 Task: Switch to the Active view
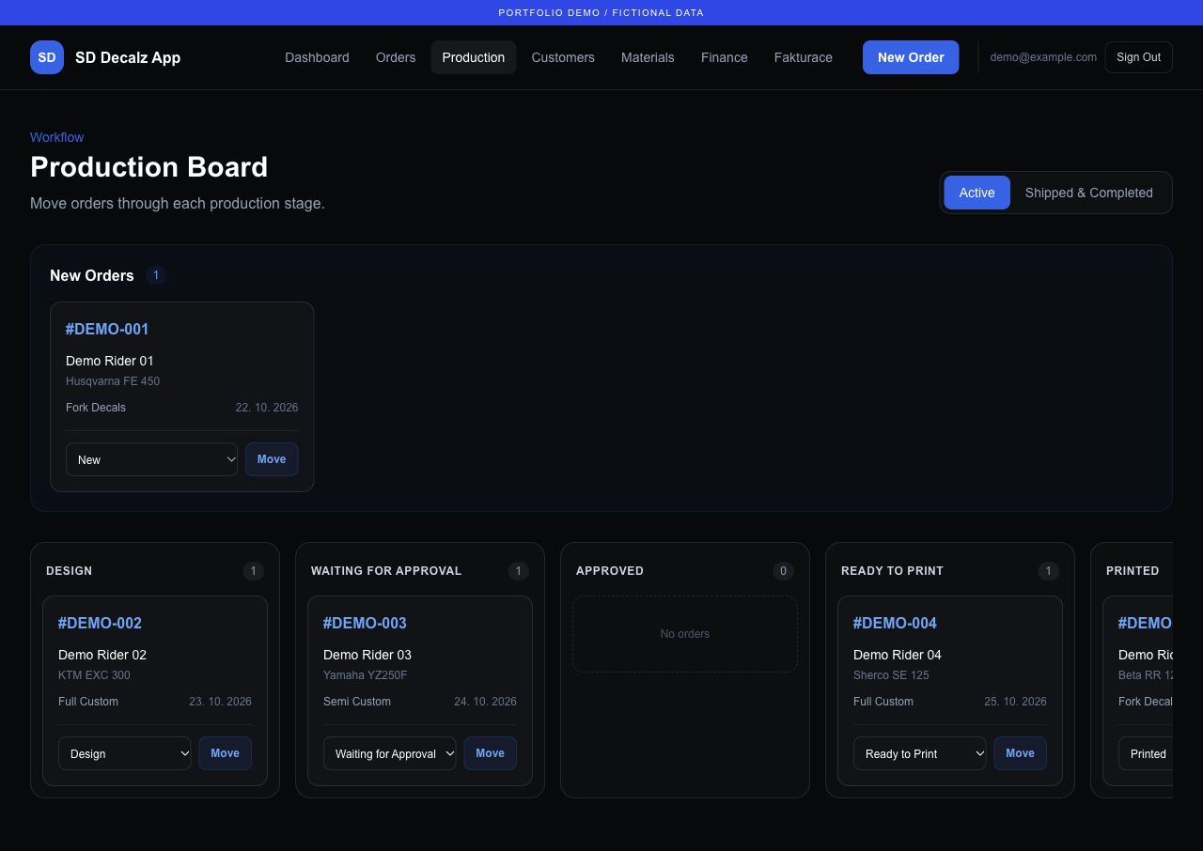[976, 193]
